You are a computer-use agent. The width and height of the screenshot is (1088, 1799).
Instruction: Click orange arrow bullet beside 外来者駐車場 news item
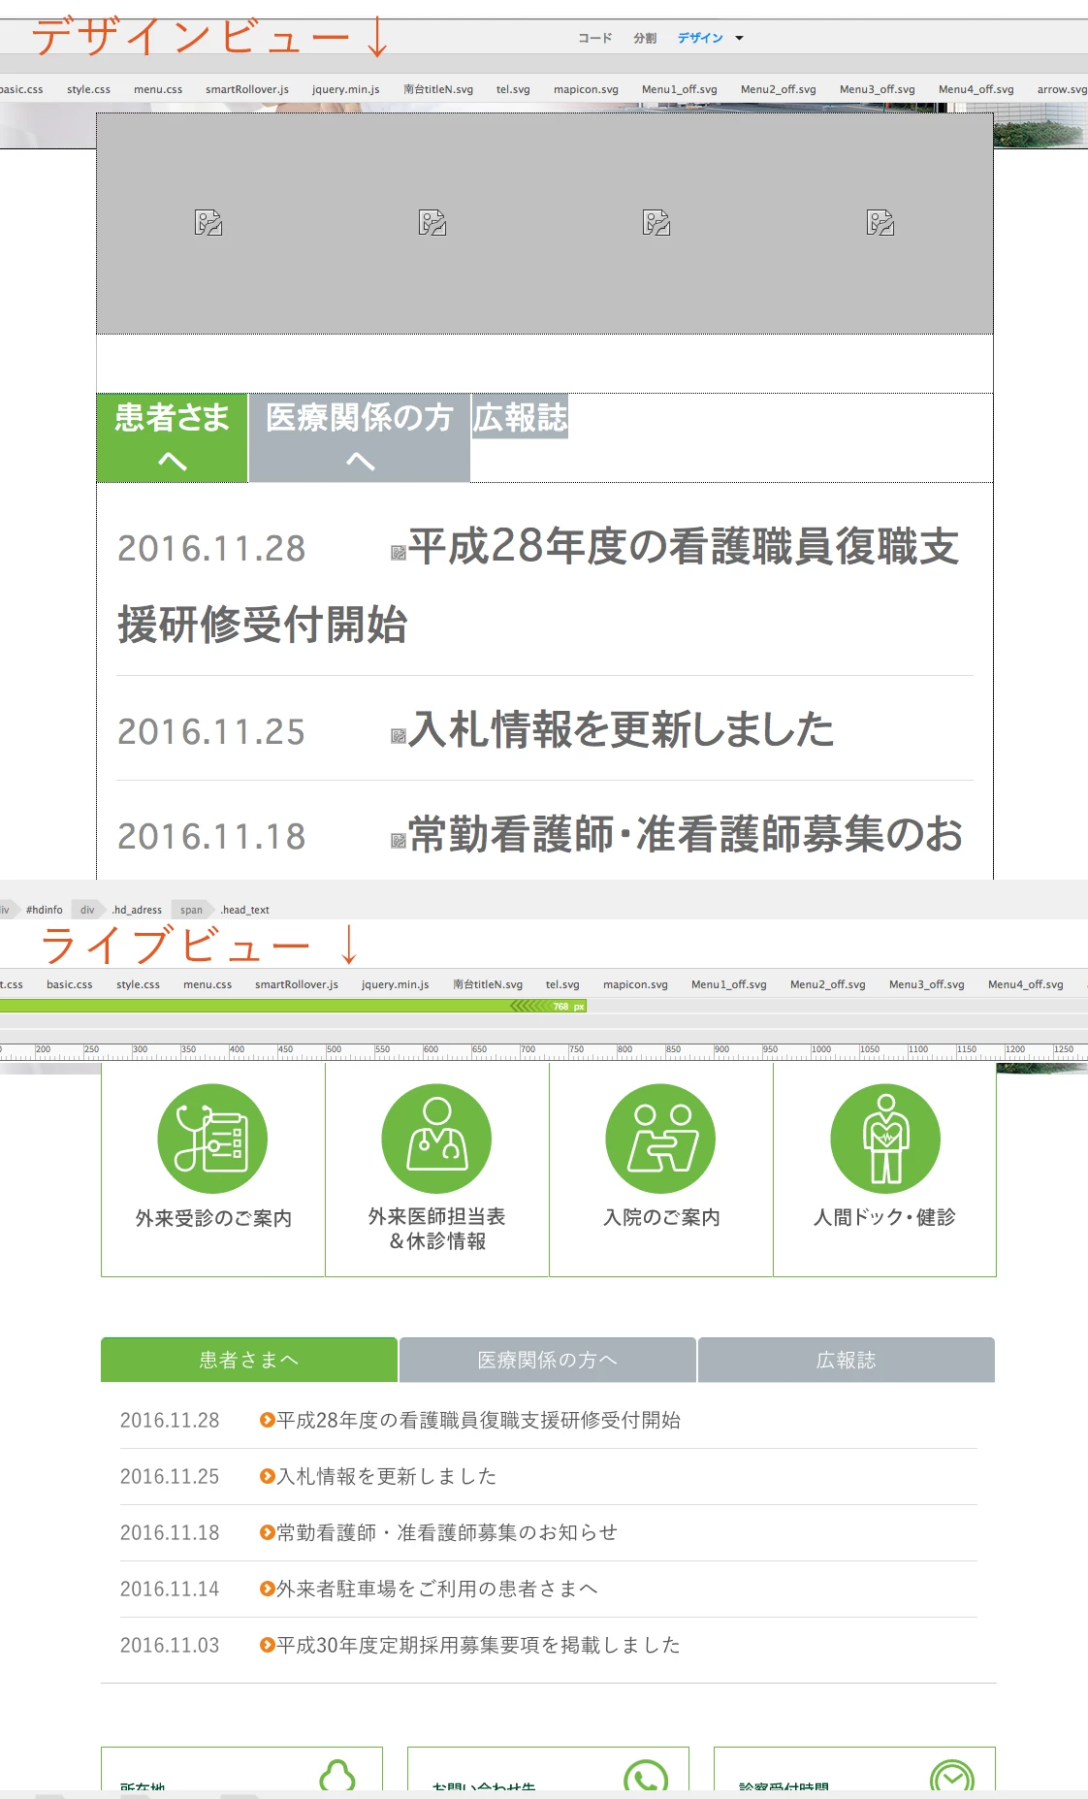pos(268,1589)
